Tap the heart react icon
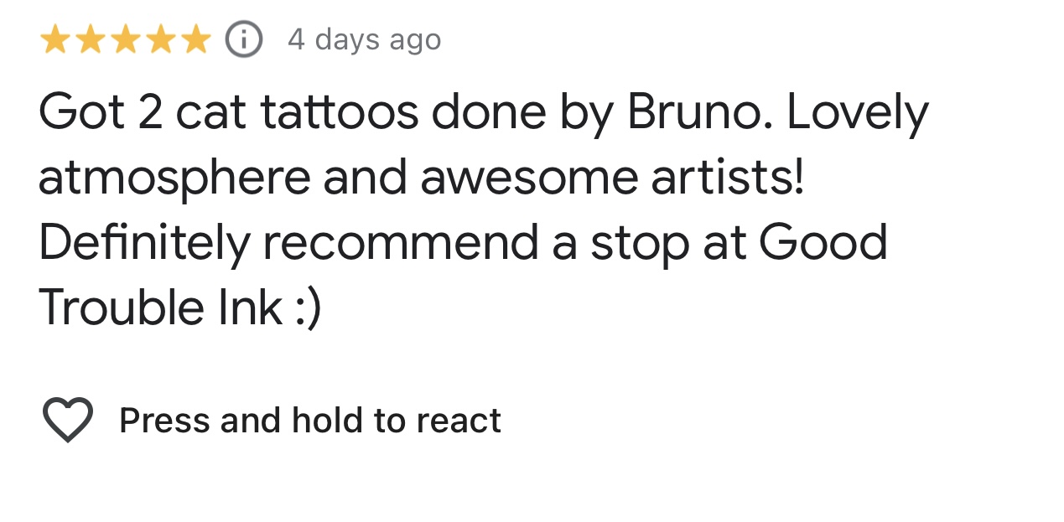 coord(67,420)
